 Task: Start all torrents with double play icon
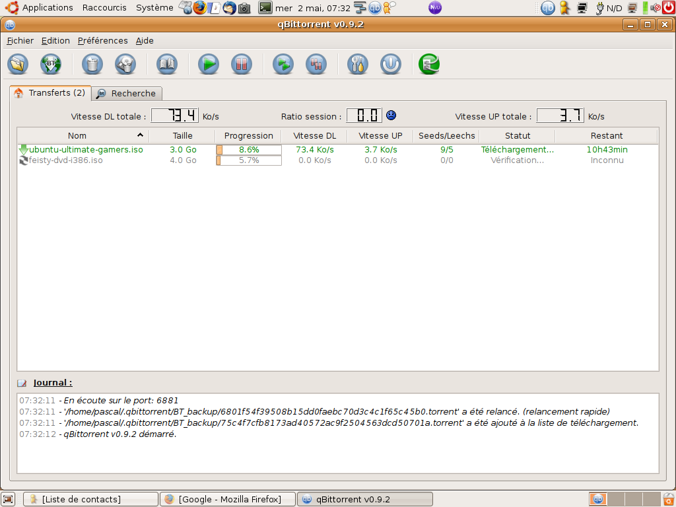(x=283, y=64)
